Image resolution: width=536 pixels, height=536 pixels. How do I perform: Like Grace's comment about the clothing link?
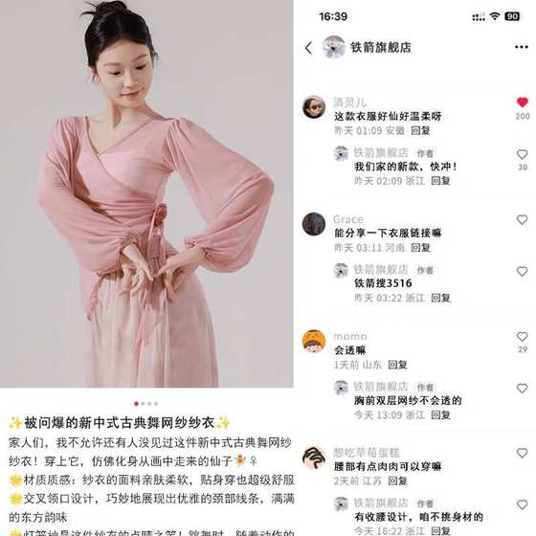522,219
